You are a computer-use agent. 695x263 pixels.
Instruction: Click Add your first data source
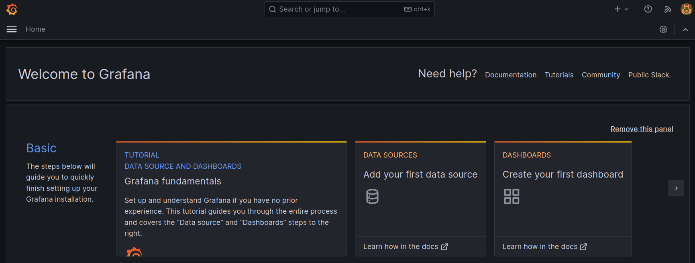pos(420,174)
